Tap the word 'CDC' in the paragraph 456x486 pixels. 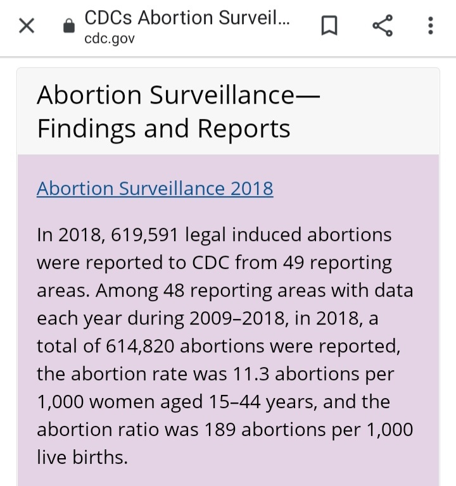[x=211, y=263]
